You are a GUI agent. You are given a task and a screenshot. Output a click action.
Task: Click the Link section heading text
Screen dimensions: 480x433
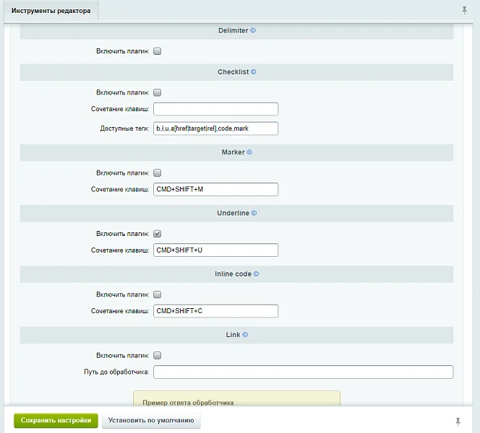[x=233, y=335]
